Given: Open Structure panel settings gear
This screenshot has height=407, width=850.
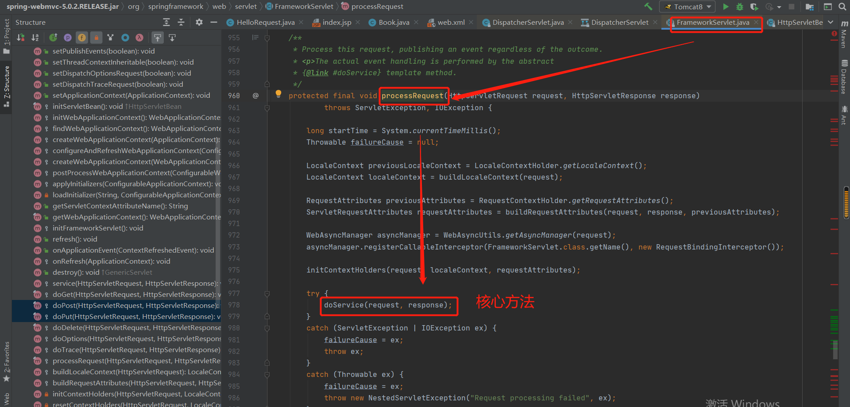Looking at the screenshot, I should (199, 22).
